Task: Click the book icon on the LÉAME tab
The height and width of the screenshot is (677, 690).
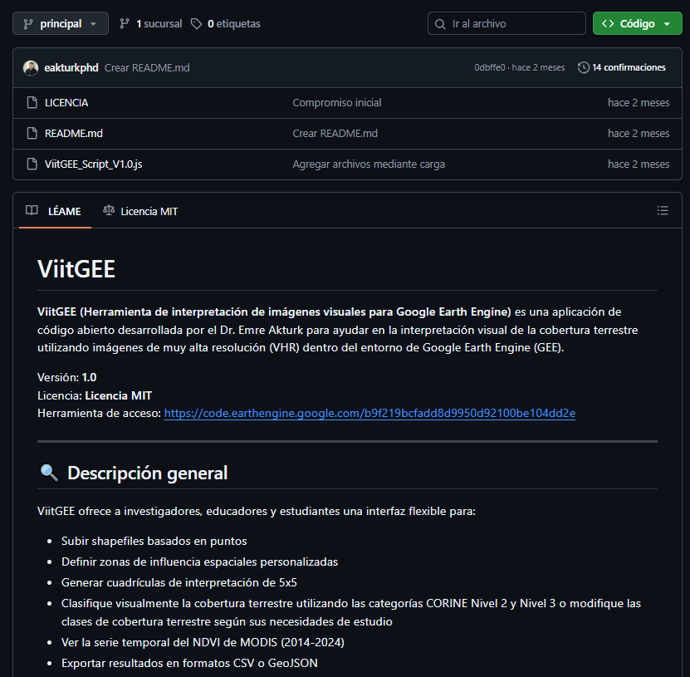Action: [32, 210]
